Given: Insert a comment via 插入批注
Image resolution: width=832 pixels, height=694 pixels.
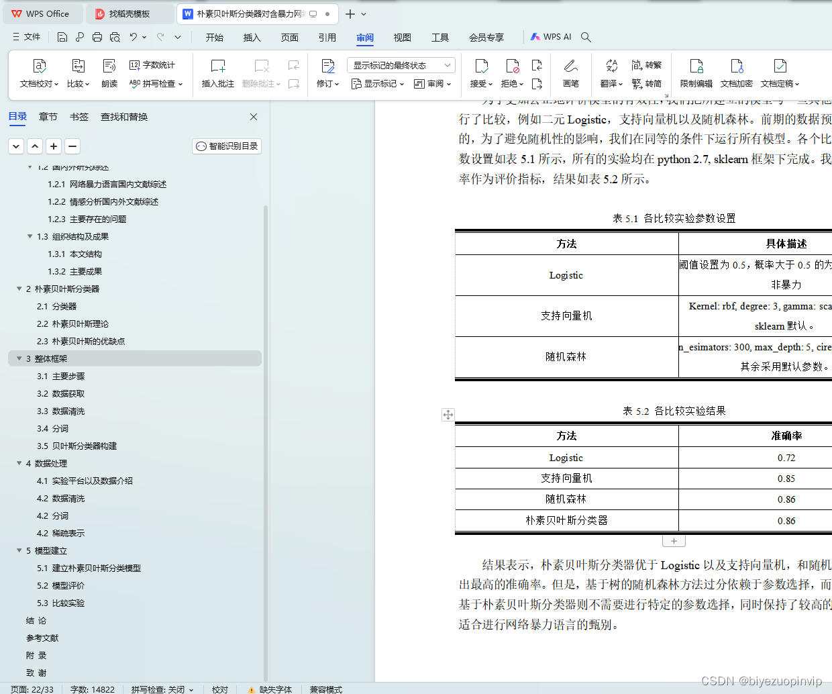Looking at the screenshot, I should (x=217, y=74).
